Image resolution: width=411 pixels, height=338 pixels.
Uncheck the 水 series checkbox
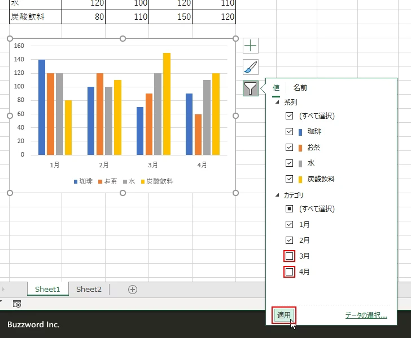pos(289,163)
